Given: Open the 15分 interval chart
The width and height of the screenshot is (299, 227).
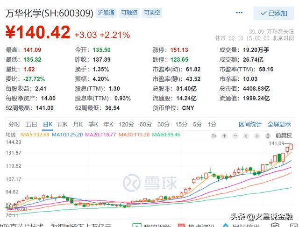Looking at the screenshot, I should click(x=182, y=124).
